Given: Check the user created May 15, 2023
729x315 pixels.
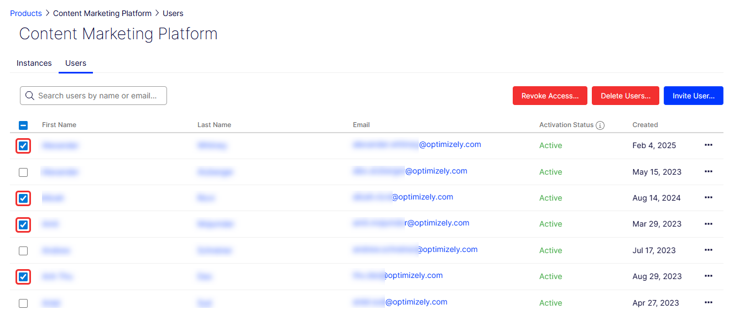Looking at the screenshot, I should [x=23, y=172].
